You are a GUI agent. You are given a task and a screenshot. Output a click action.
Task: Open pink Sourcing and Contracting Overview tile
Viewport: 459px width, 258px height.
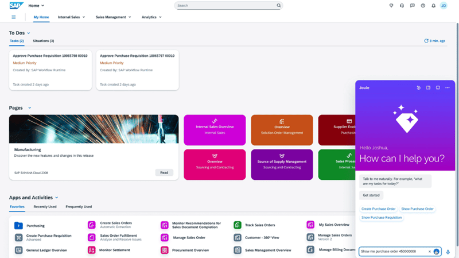click(x=215, y=164)
